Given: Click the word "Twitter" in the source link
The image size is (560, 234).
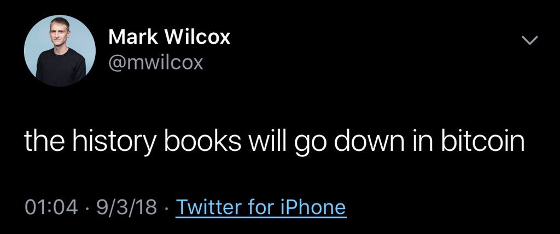Looking at the screenshot, I should [x=206, y=207].
